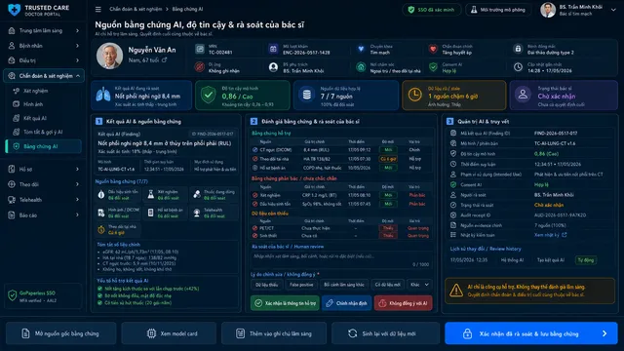Expand the Telehealth sidebar item
Image resolution: width=624 pixels, height=351 pixels.
tap(44, 200)
